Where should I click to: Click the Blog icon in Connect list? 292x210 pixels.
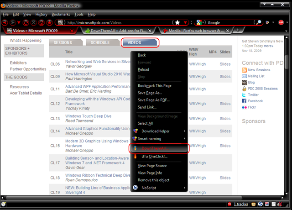pyautogui.click(x=244, y=82)
